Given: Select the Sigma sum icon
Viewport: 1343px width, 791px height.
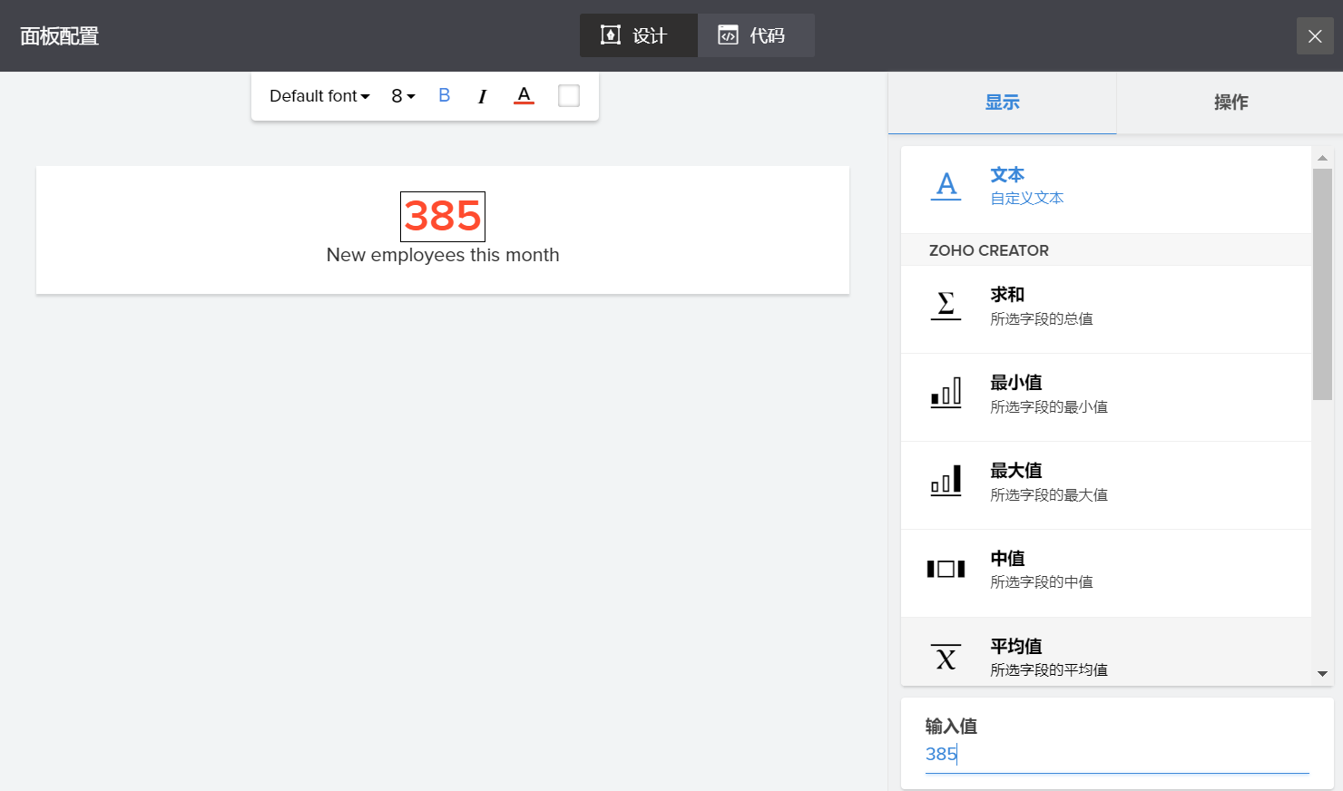Looking at the screenshot, I should (x=946, y=306).
